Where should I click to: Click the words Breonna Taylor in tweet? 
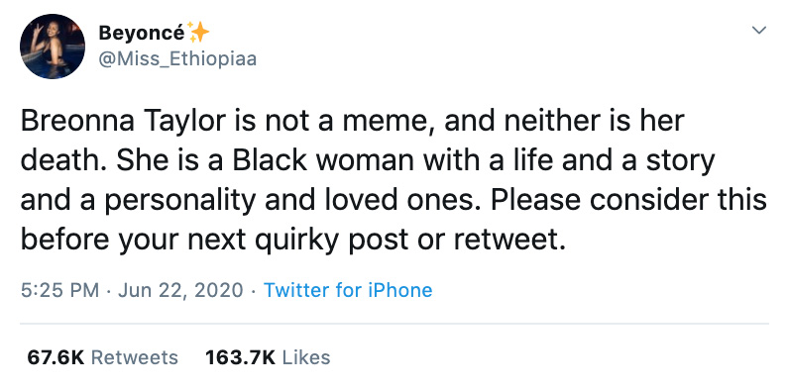tap(115, 123)
